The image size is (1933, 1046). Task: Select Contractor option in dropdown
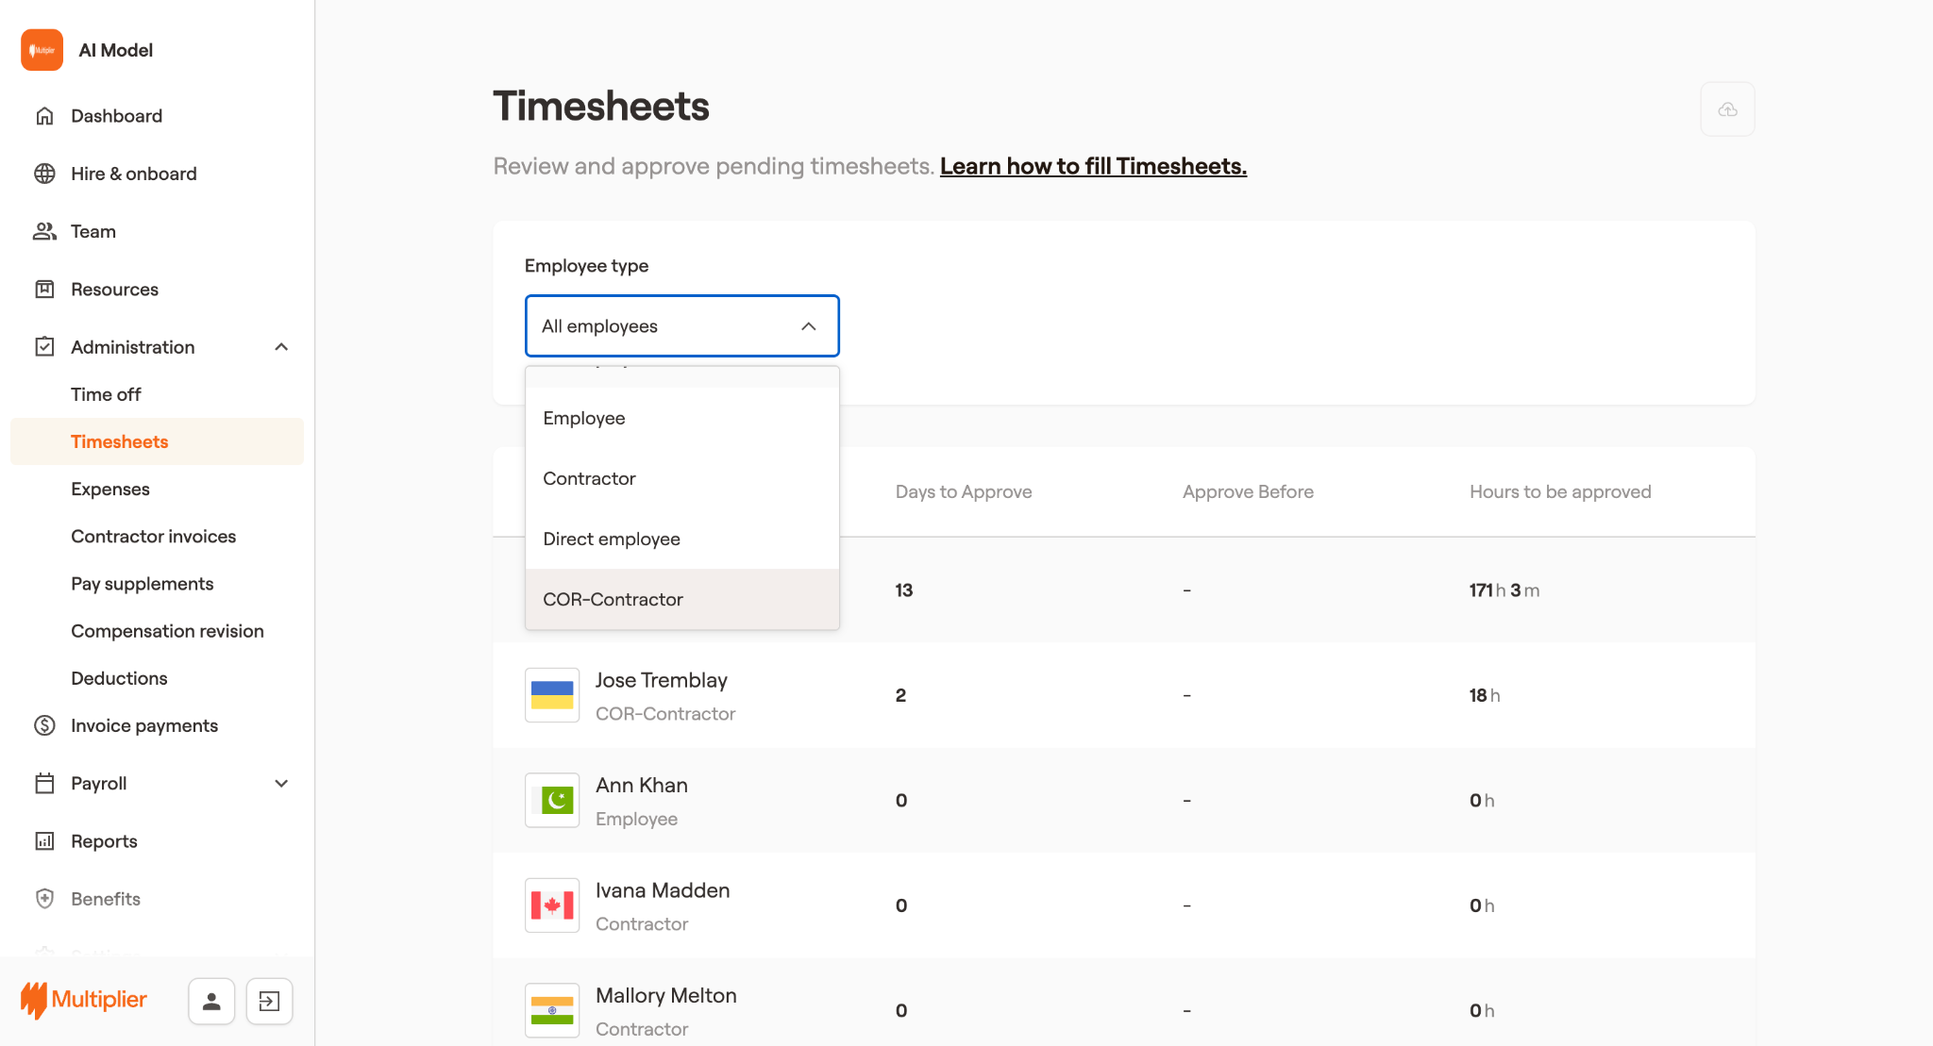point(589,478)
